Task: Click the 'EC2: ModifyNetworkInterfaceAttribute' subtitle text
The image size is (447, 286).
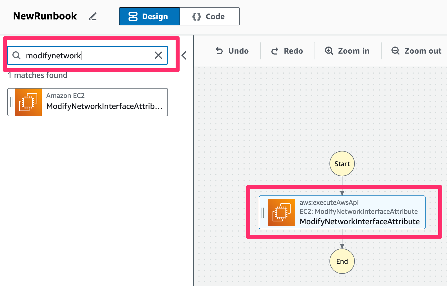Action: click(x=359, y=212)
